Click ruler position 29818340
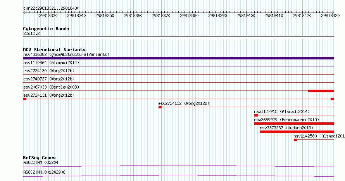 tap(76, 16)
